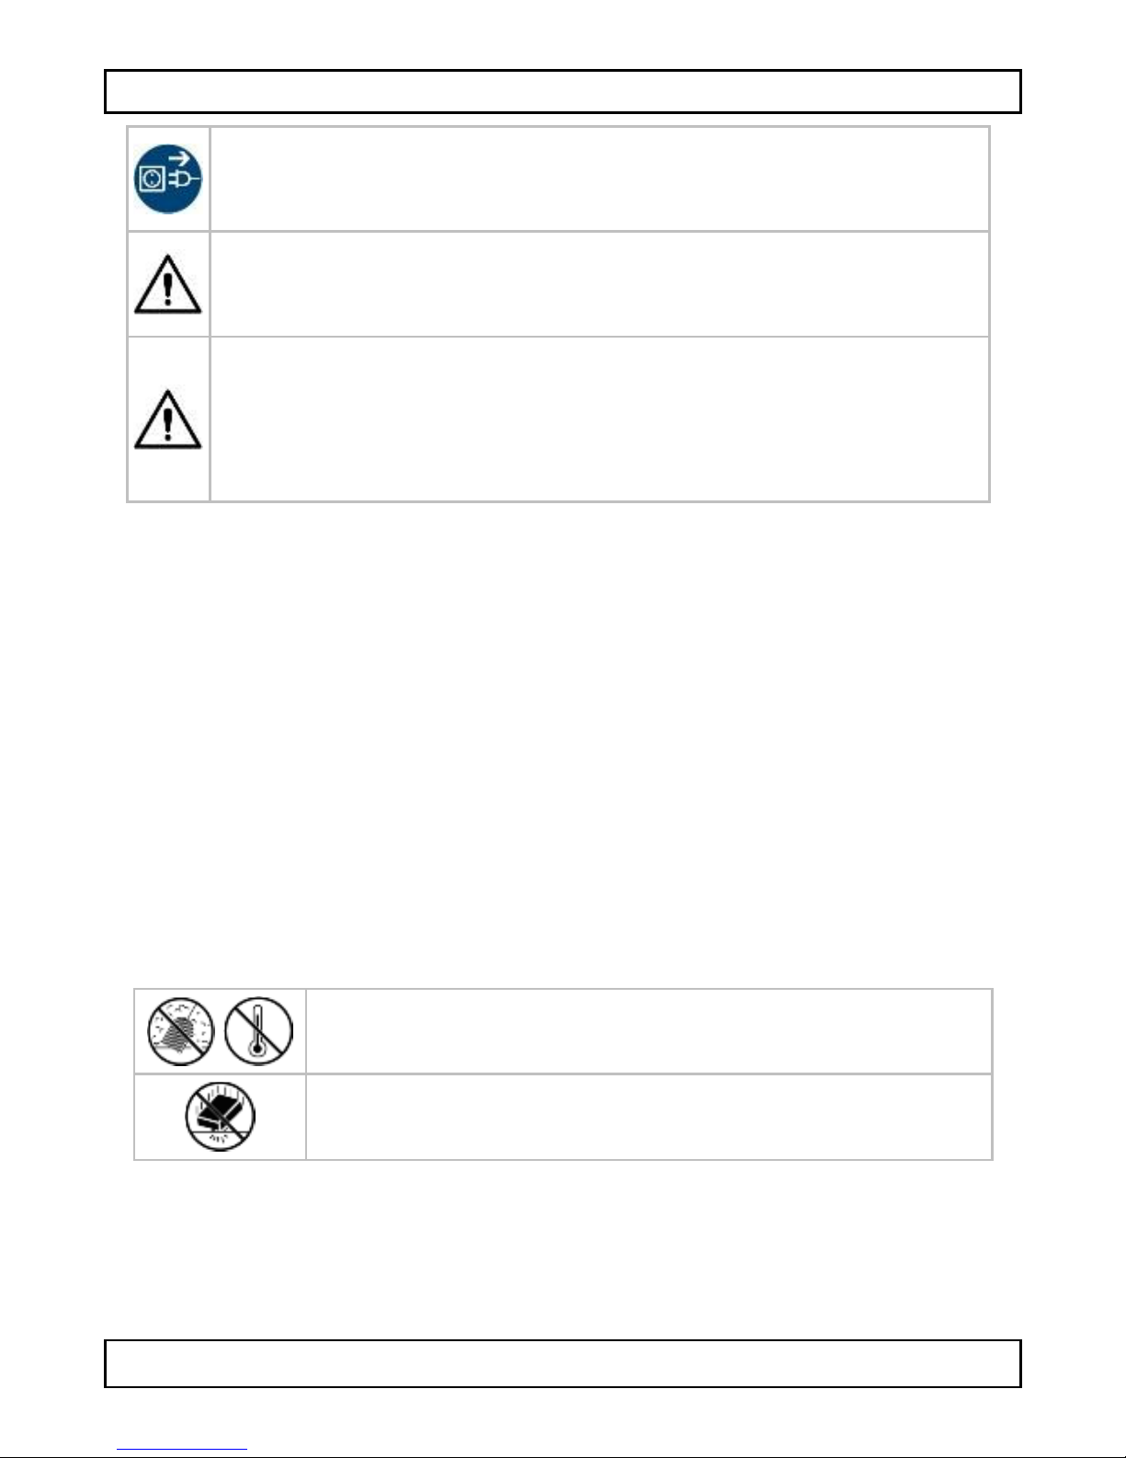Click the blank page area between both tables
Image resolution: width=1126 pixels, height=1458 pixels.
click(563, 745)
